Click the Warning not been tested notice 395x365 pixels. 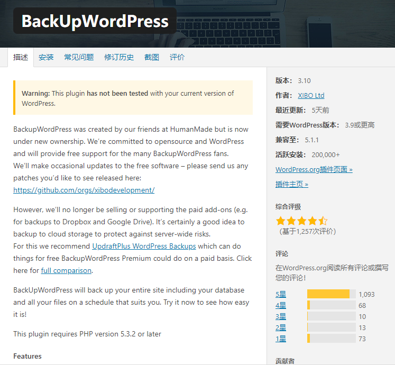133,98
